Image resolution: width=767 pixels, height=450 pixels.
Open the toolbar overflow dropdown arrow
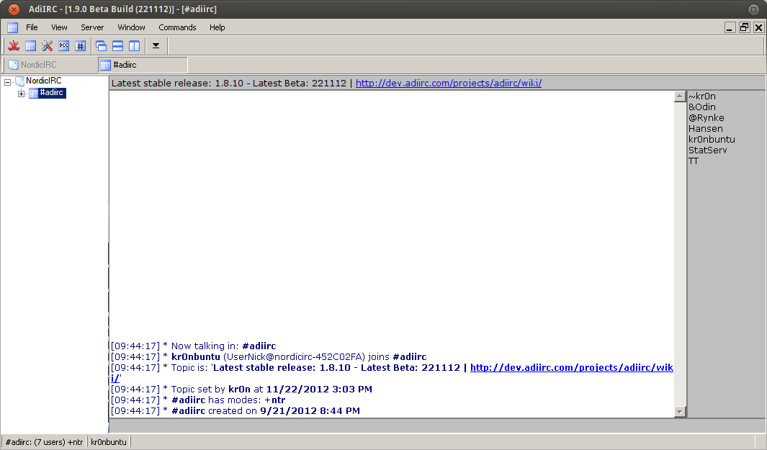156,46
